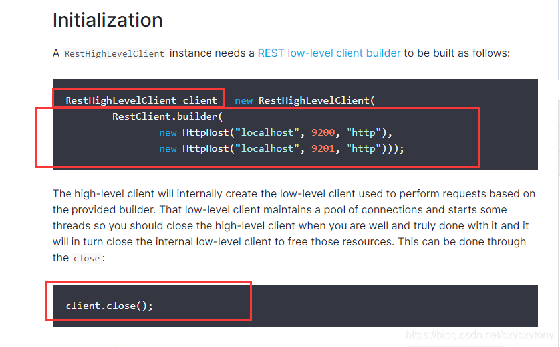This screenshot has height=347, width=560.
Task: Click the inline RestHighLevelClient code term
Action: (114, 54)
